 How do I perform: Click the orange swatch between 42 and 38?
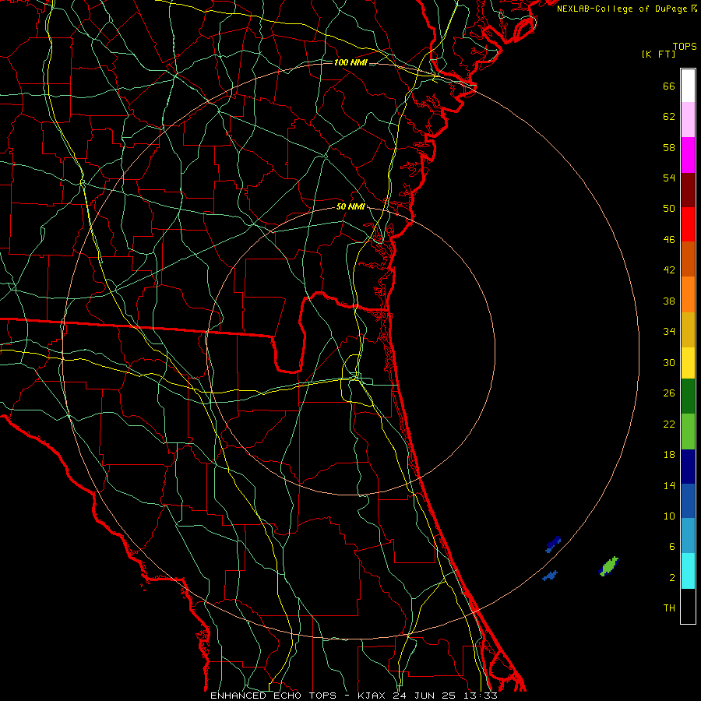[x=688, y=294]
